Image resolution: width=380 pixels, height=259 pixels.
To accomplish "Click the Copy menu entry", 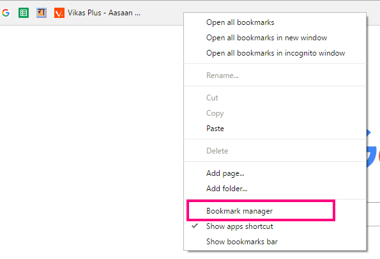I will (275, 113).
